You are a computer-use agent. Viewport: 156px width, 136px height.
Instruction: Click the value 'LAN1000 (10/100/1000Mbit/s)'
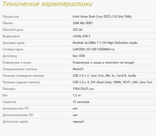pyautogui.click(x=93, y=49)
